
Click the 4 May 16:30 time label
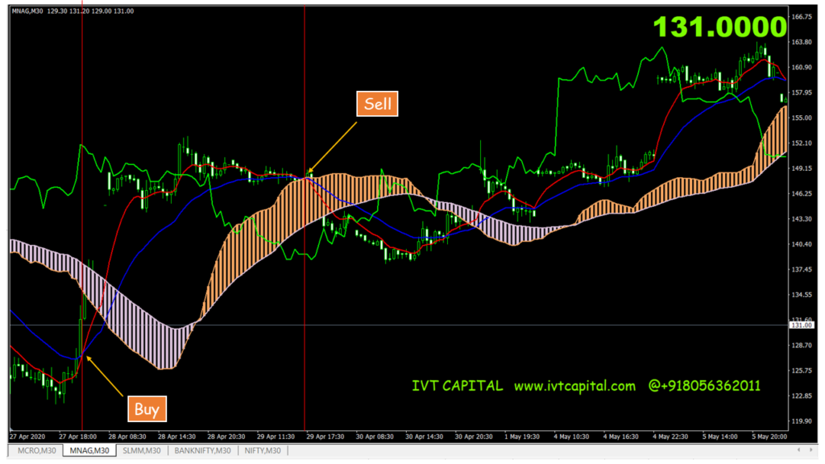[x=621, y=437]
